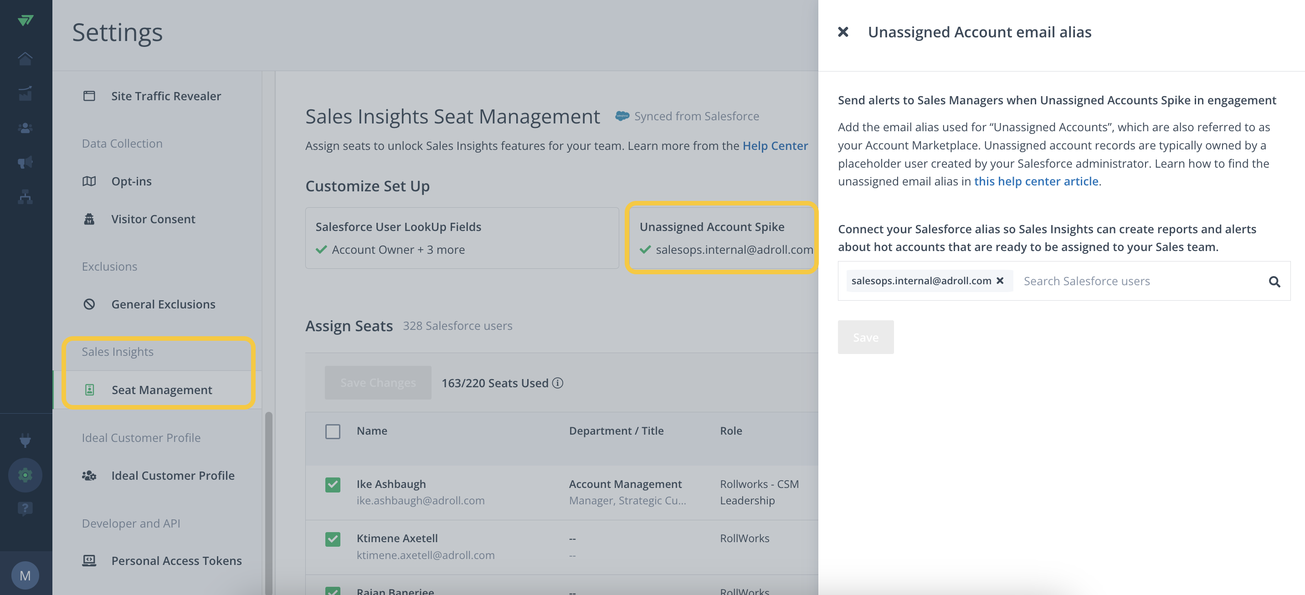The image size is (1305, 595).
Task: Click the Ktimene Axetell name
Action: tap(397, 538)
